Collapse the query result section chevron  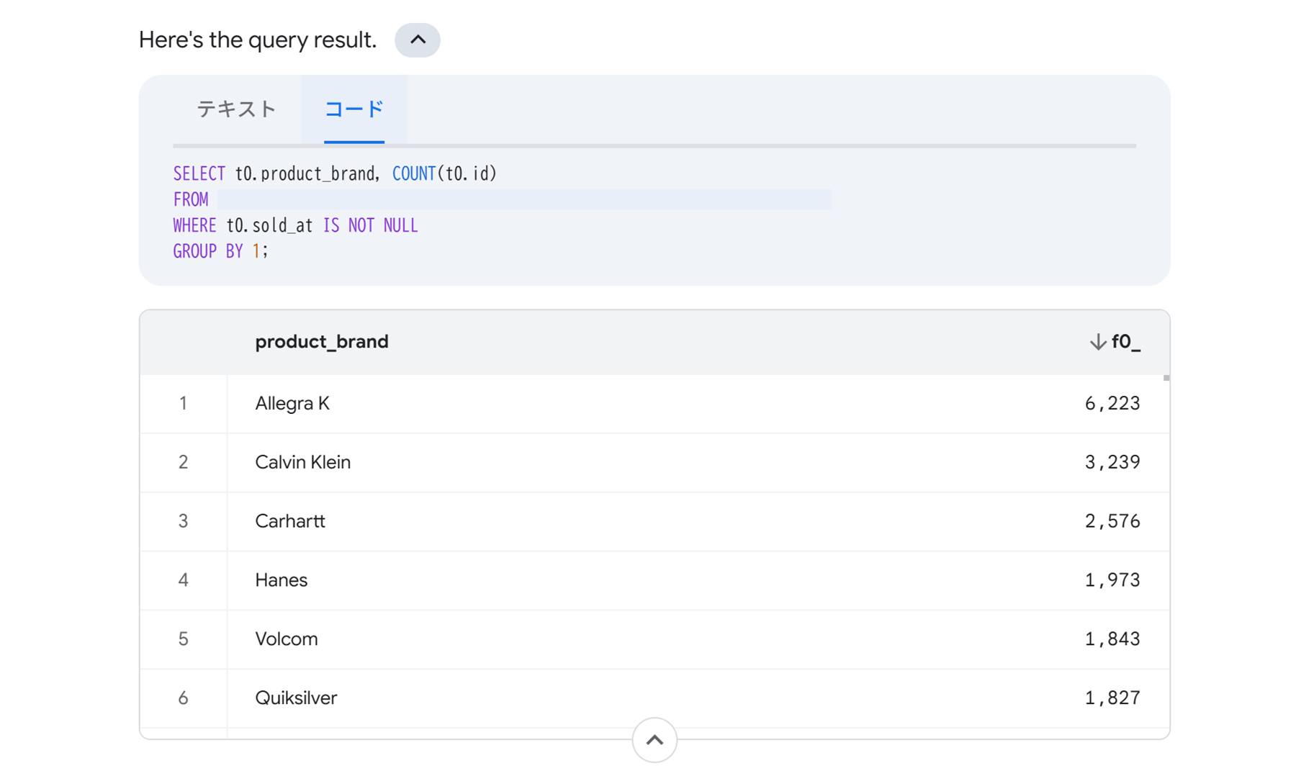(x=417, y=40)
